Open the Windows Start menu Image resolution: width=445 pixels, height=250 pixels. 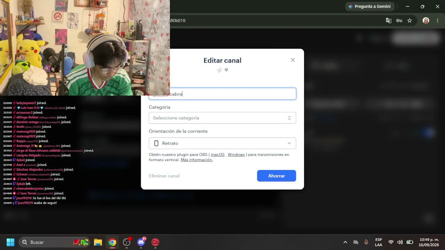click(10, 242)
